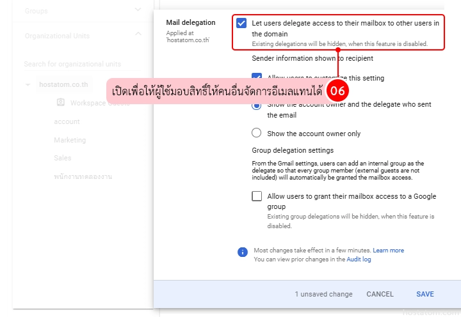This screenshot has width=461, height=317.
Task: Click the blue info icon
Action: pyautogui.click(x=243, y=252)
